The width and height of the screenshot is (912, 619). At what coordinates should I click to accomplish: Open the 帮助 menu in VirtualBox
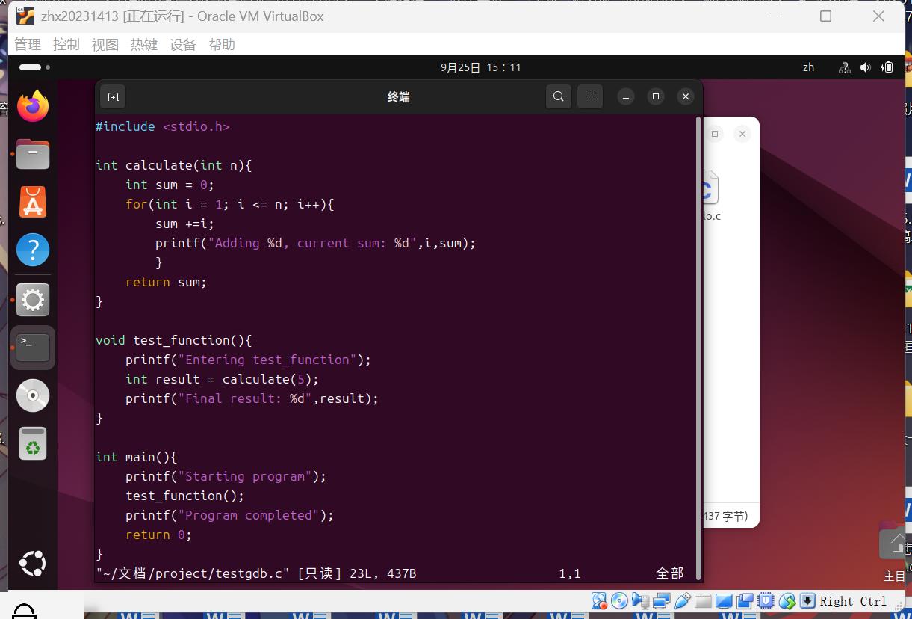click(222, 45)
